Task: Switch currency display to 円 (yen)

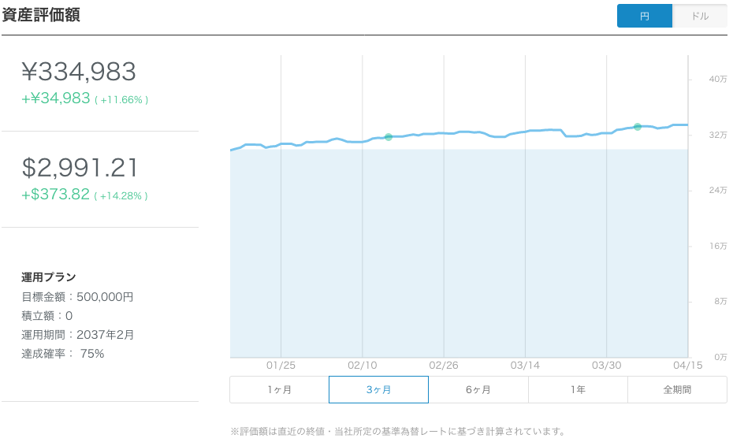Action: [x=645, y=16]
